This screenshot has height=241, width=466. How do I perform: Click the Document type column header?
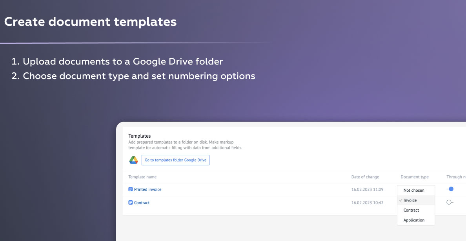(415, 177)
